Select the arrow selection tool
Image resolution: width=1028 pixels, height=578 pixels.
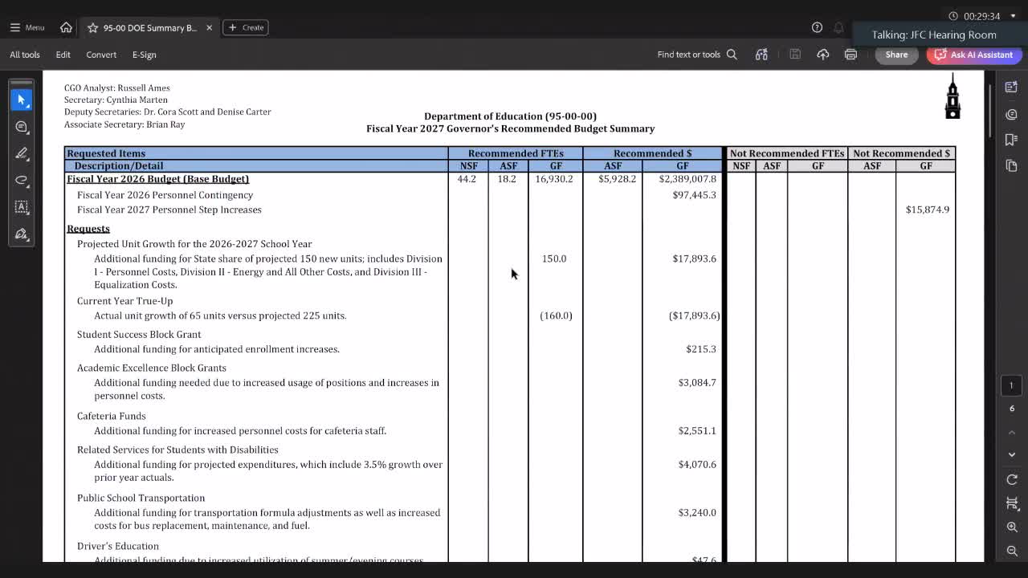[22, 100]
